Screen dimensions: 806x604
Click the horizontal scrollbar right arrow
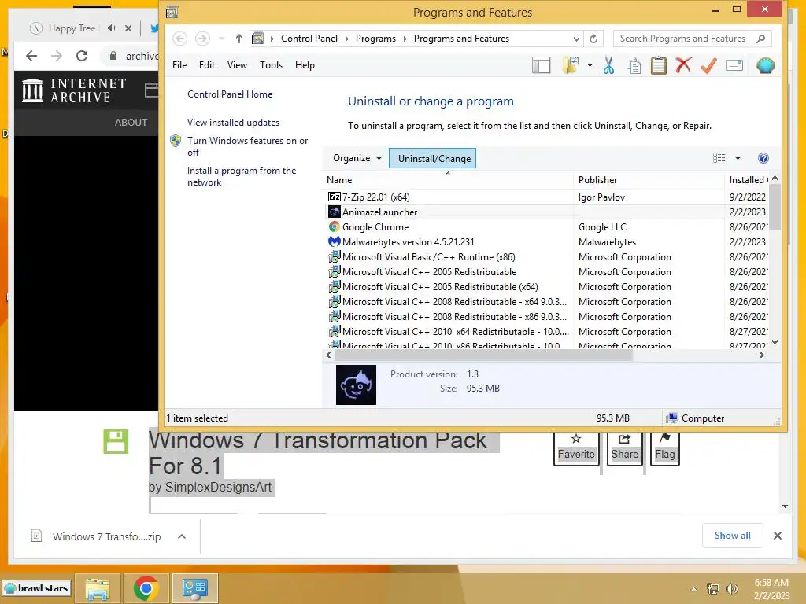point(762,355)
